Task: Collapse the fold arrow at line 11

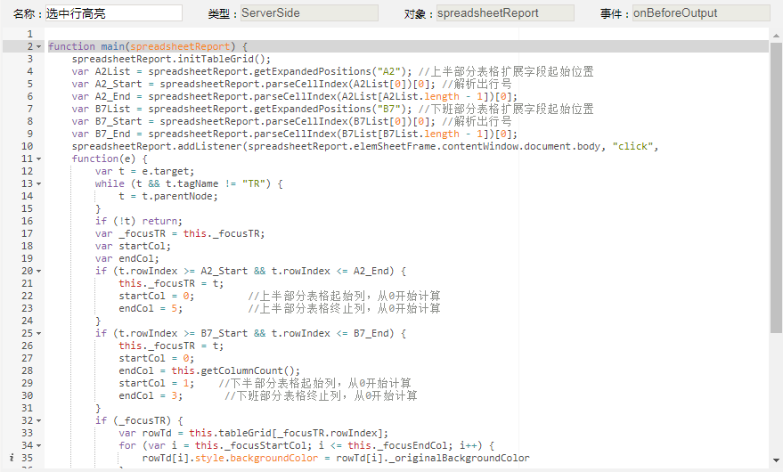Action: pyautogui.click(x=39, y=159)
